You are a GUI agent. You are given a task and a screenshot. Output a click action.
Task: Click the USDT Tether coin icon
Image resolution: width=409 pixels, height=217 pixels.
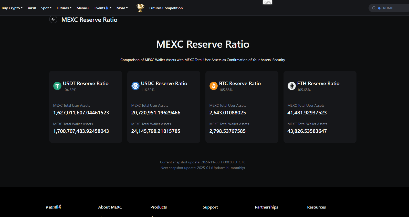click(x=57, y=86)
